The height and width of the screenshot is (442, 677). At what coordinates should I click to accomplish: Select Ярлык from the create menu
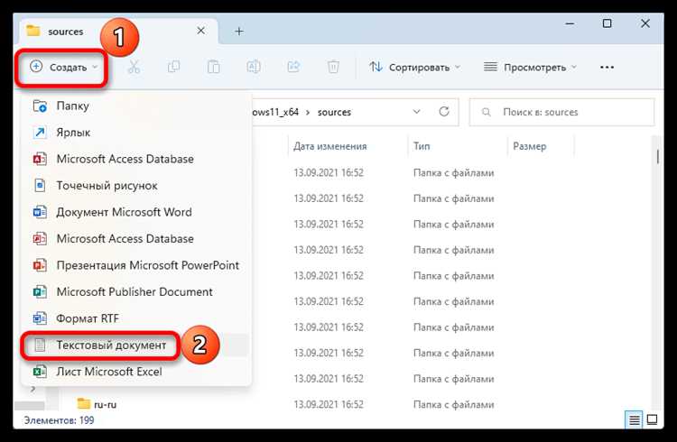pyautogui.click(x=136, y=133)
